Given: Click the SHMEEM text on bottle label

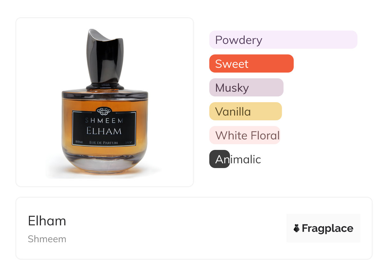Looking at the screenshot, I should (104, 121).
